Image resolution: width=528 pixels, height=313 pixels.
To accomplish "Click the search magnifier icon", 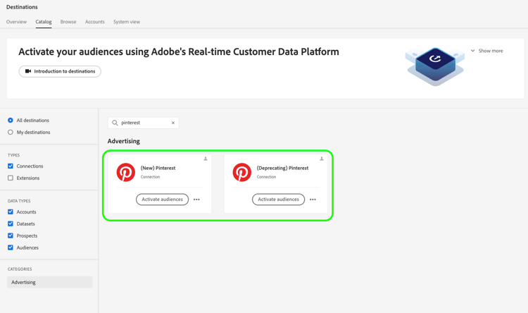I will (115, 123).
